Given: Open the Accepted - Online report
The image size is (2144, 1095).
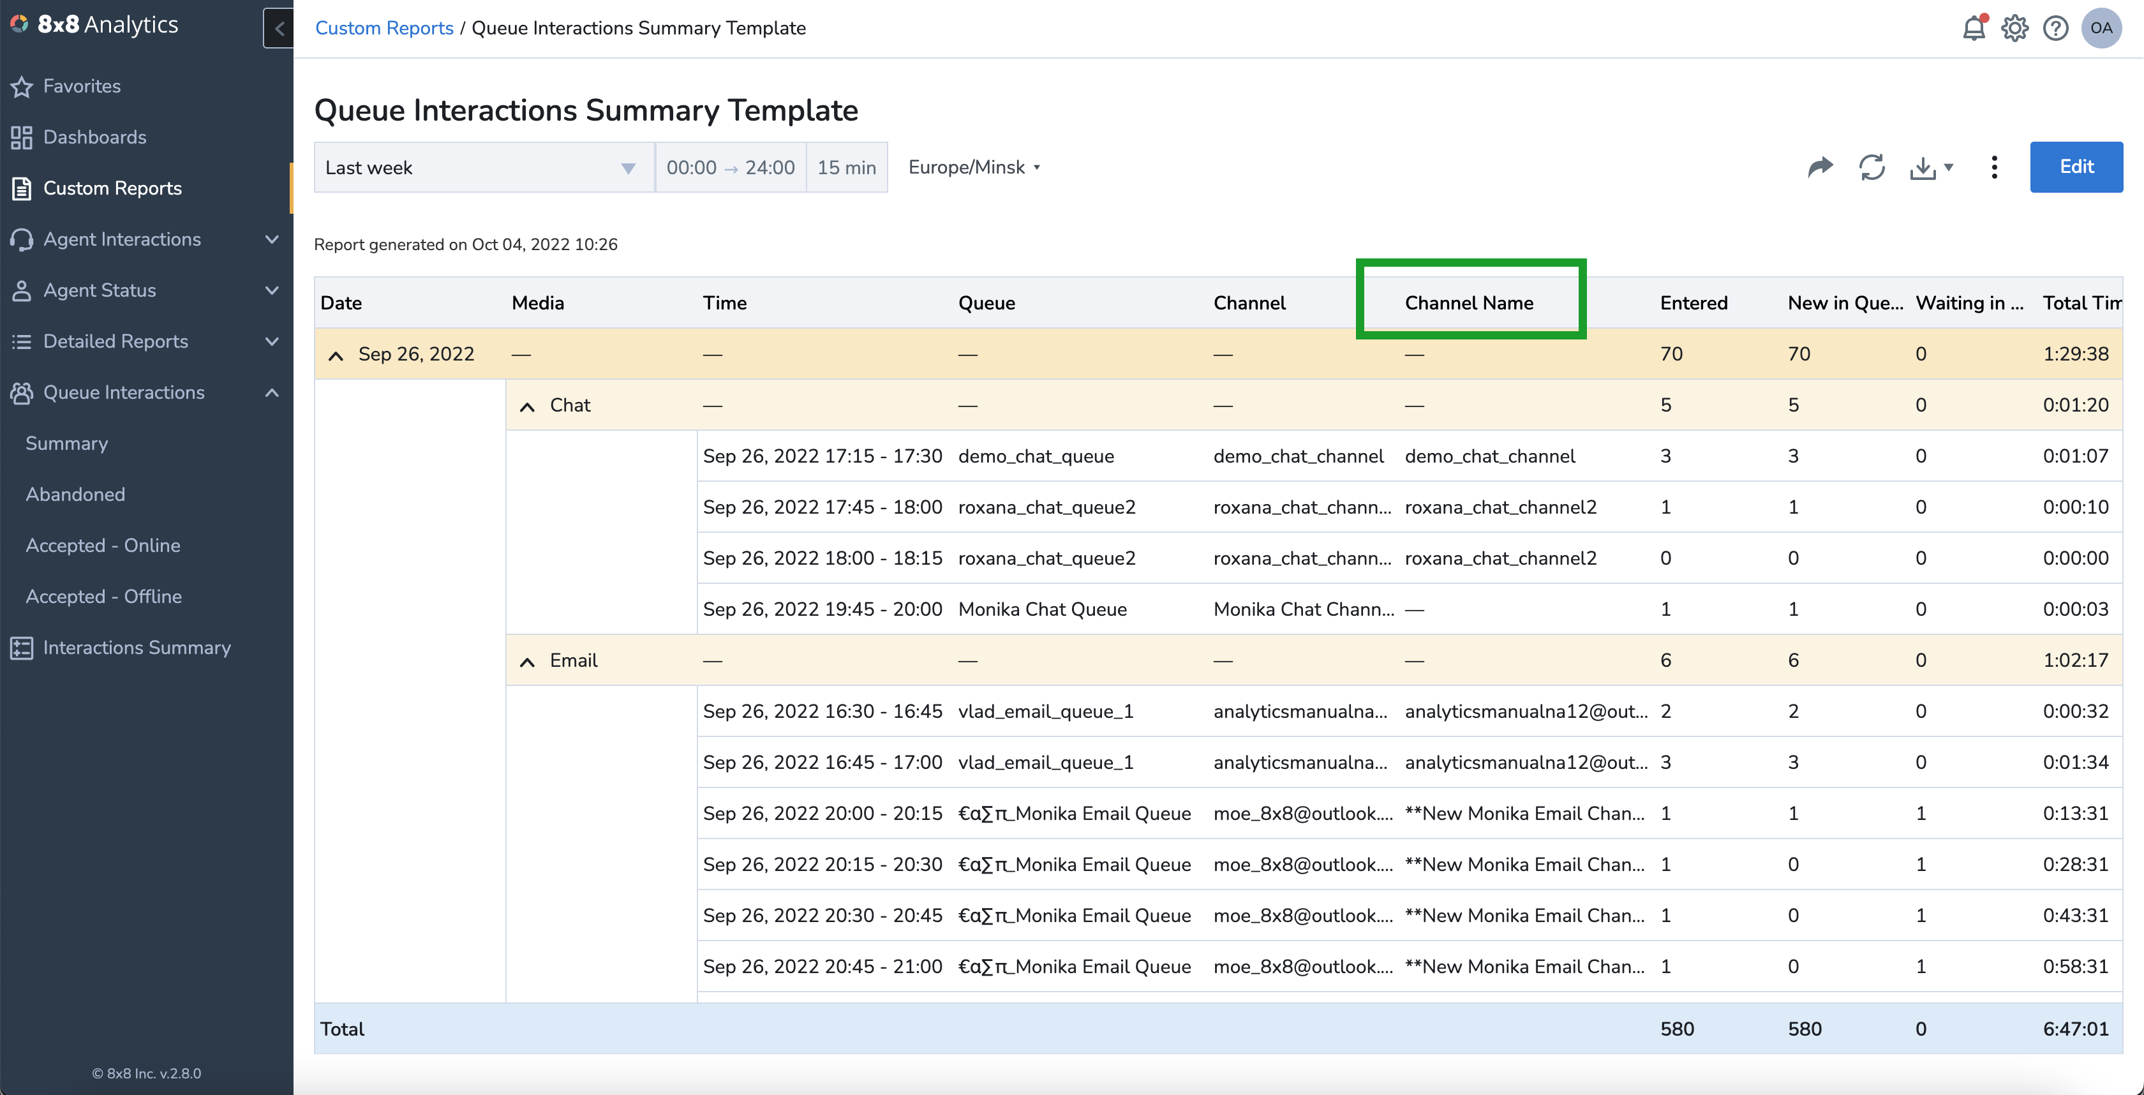Looking at the screenshot, I should [102, 546].
